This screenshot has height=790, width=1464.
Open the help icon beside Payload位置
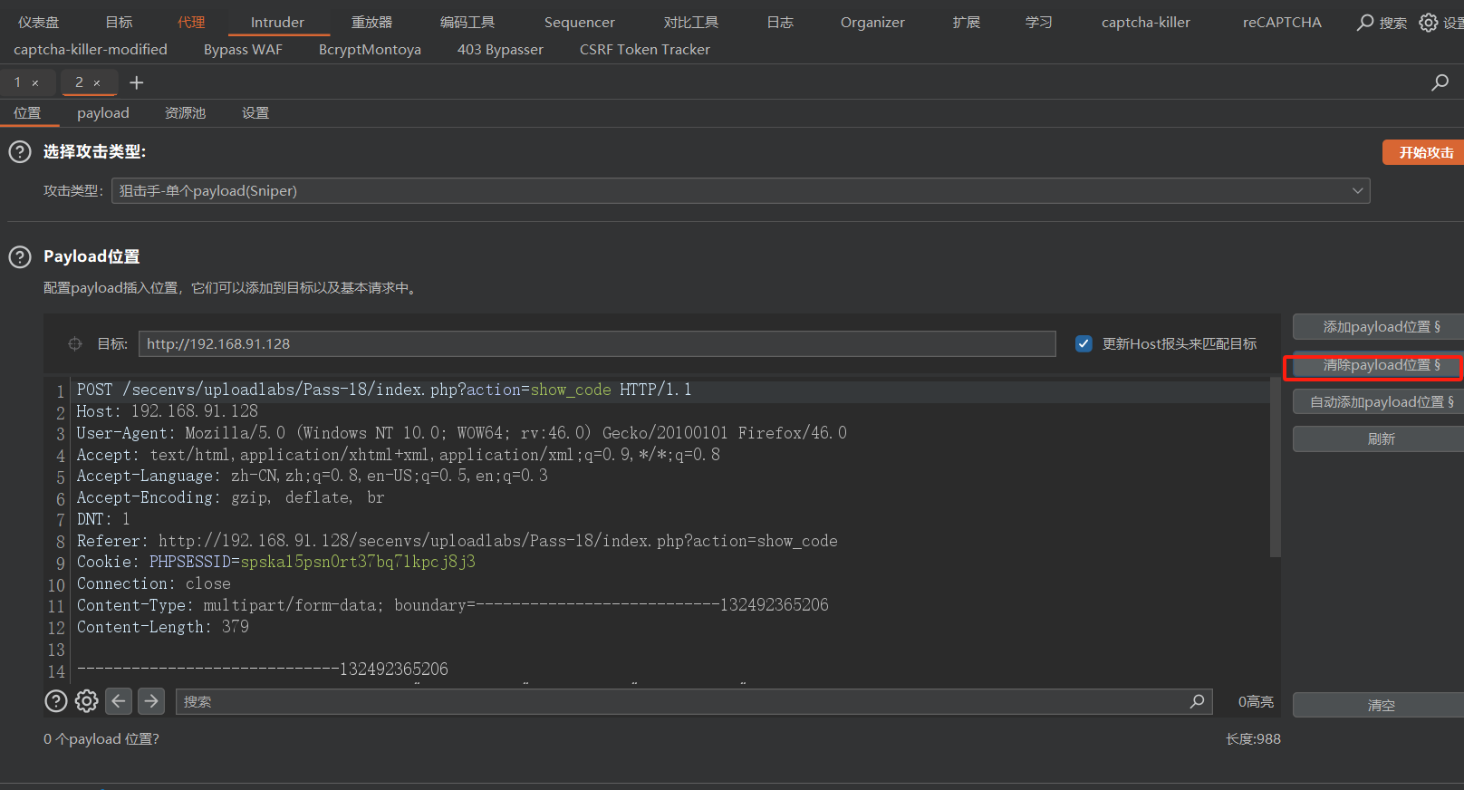point(20,256)
